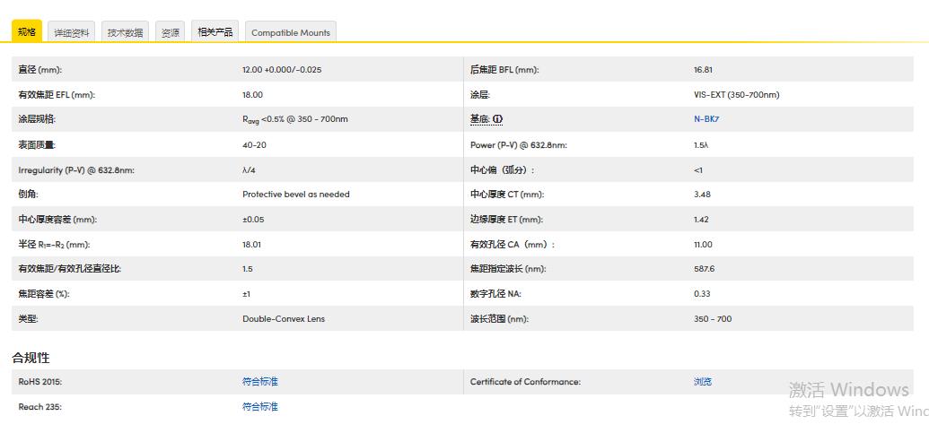Click the Certificate of Conformance label
Viewport: 929px width, 433px height.
pyautogui.click(x=525, y=382)
